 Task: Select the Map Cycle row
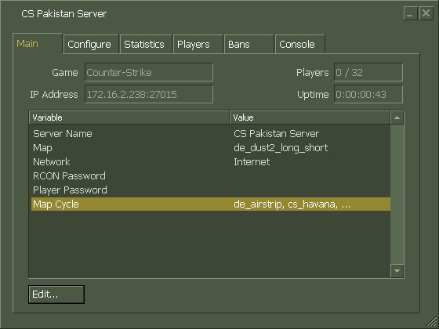click(x=211, y=204)
